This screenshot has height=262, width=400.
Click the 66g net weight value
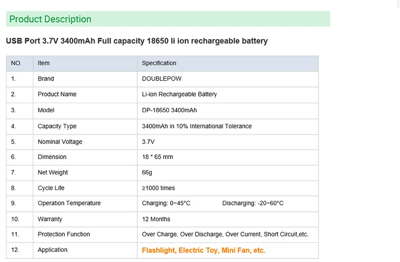pyautogui.click(x=147, y=172)
